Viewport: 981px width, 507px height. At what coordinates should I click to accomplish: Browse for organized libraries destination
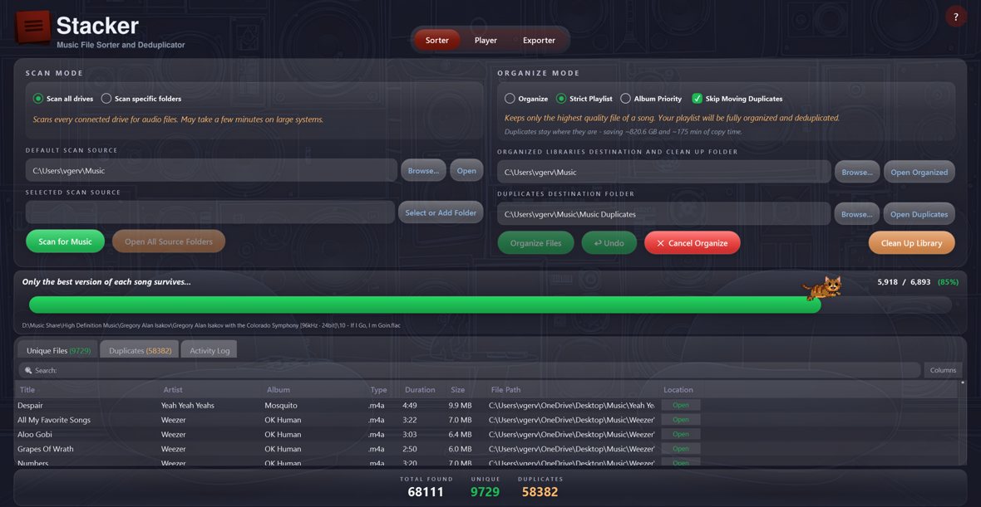tap(857, 172)
